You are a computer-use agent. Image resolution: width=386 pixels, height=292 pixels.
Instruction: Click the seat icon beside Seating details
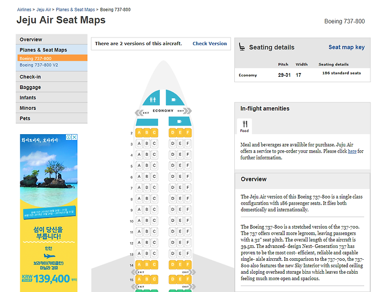pos(242,47)
